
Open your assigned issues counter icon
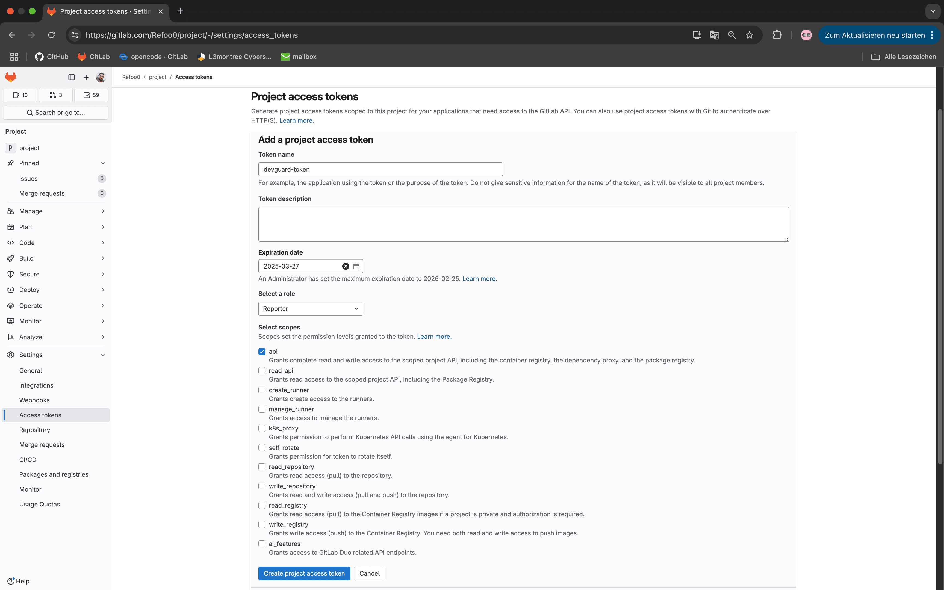pyautogui.click(x=20, y=95)
